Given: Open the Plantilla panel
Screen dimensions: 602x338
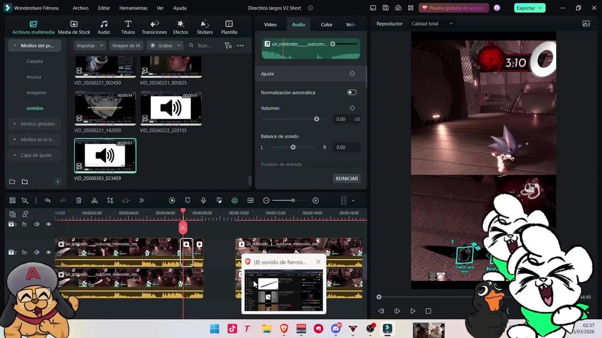Looking at the screenshot, I should click(229, 27).
